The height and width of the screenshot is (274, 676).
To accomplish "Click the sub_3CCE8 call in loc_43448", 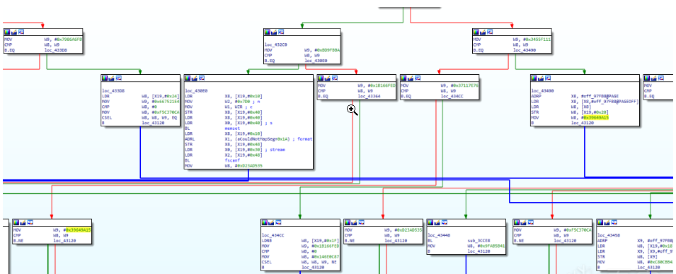I will [x=479, y=240].
